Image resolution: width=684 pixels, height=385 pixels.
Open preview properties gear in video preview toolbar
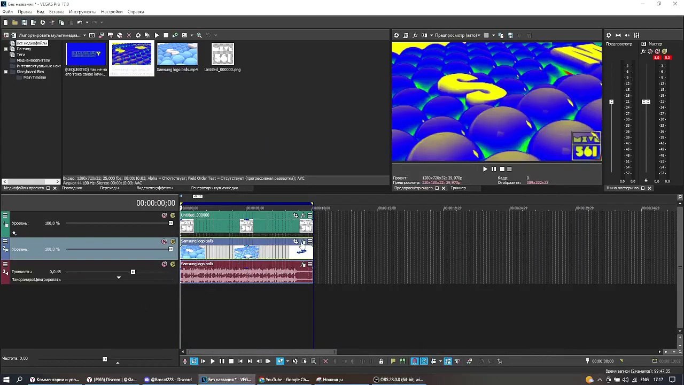point(397,35)
